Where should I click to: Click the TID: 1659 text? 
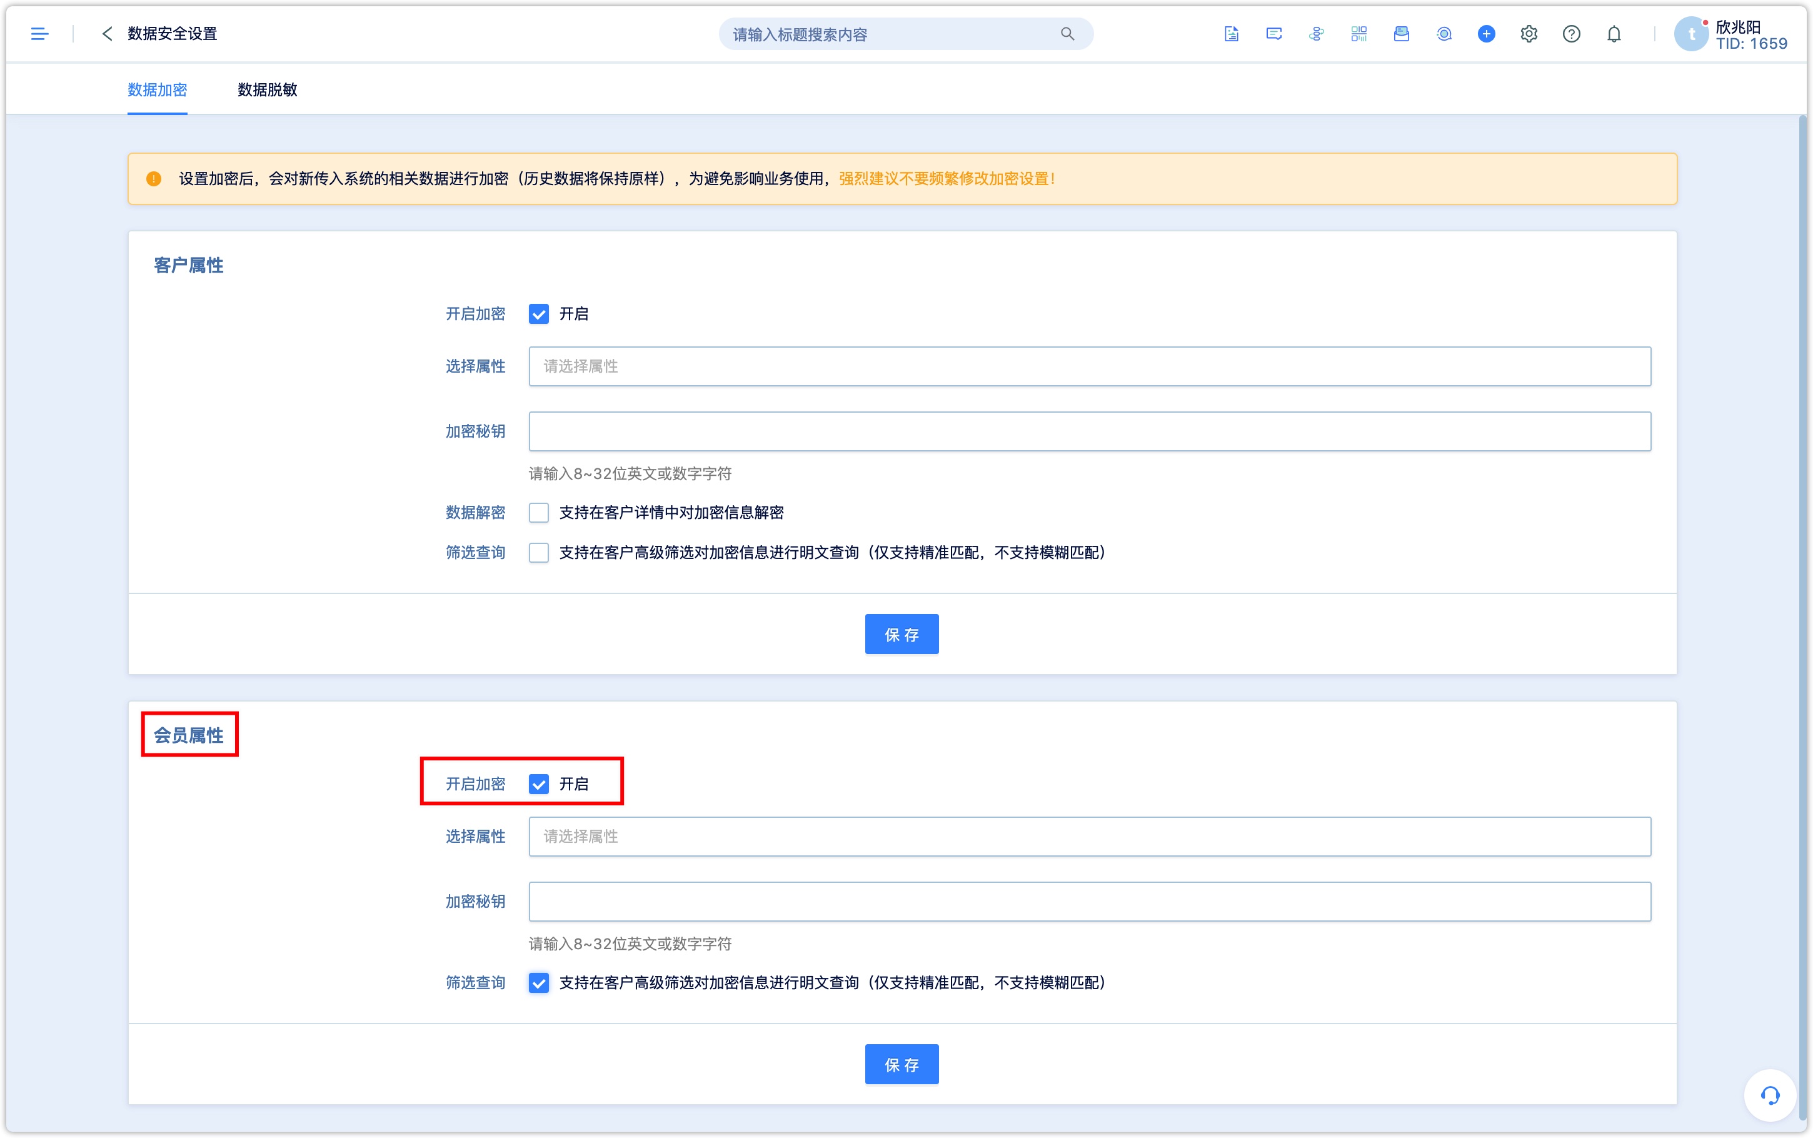point(1751,44)
